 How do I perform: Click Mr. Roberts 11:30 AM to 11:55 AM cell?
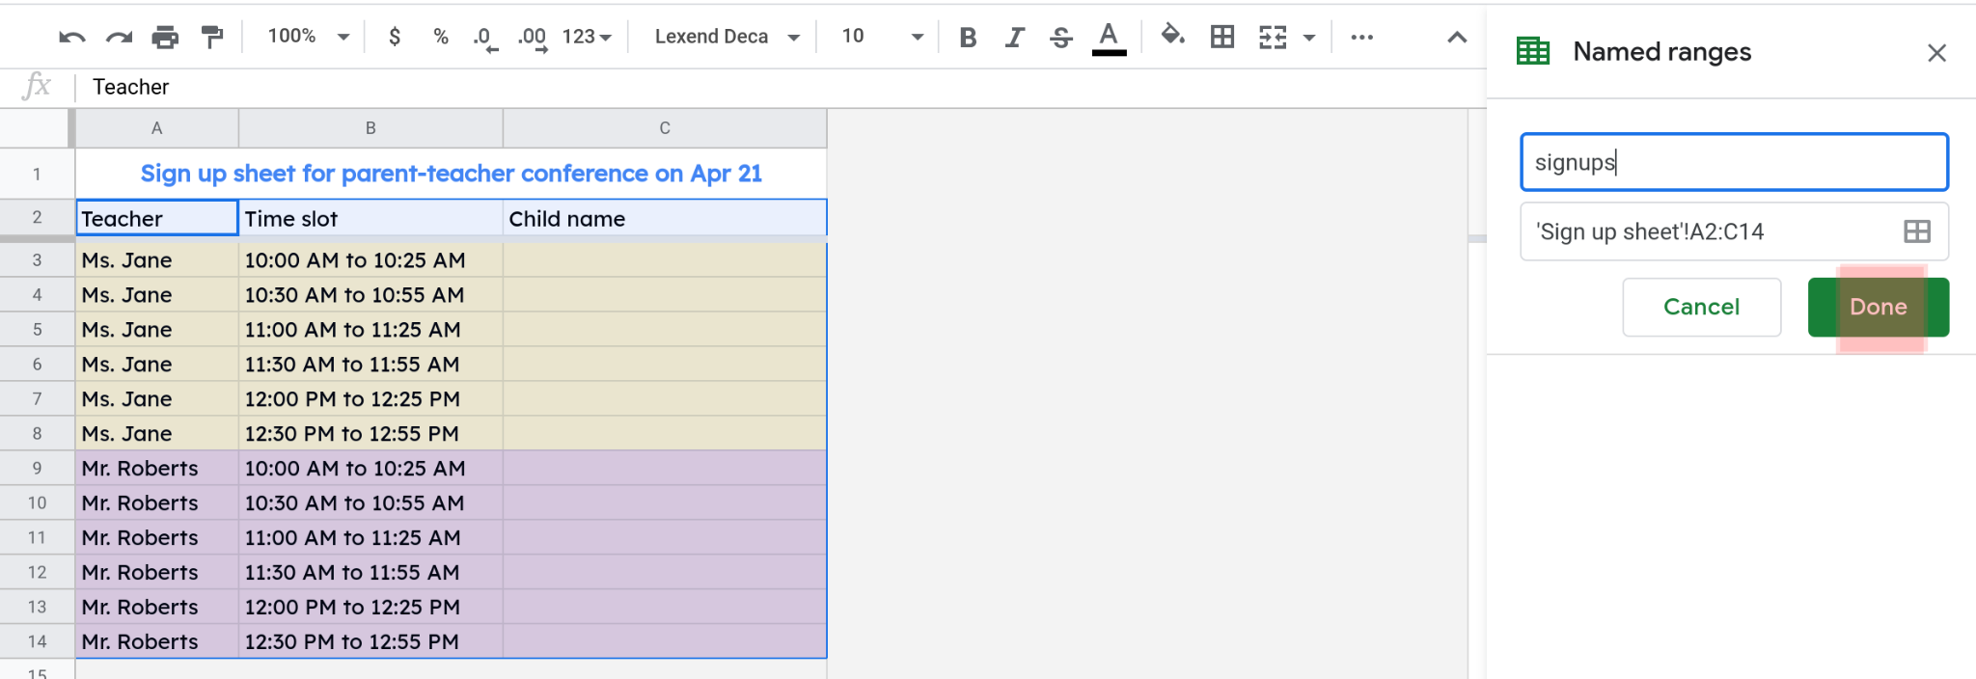pos(370,573)
